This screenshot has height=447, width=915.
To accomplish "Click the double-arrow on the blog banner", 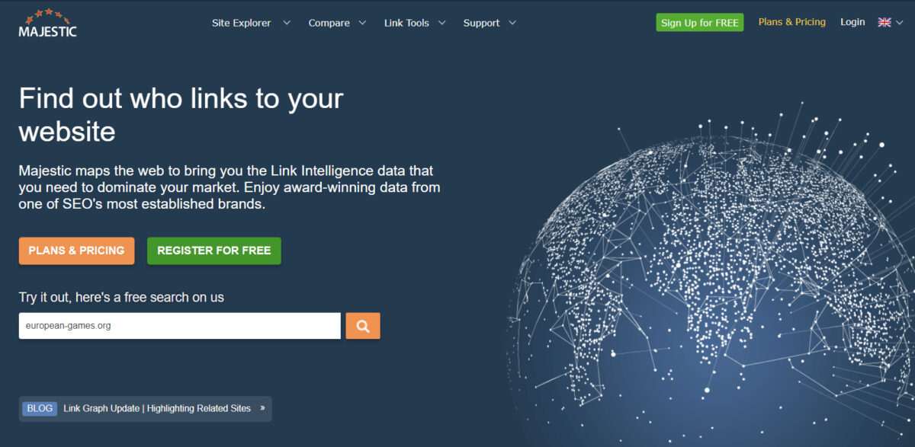I will click(x=263, y=408).
